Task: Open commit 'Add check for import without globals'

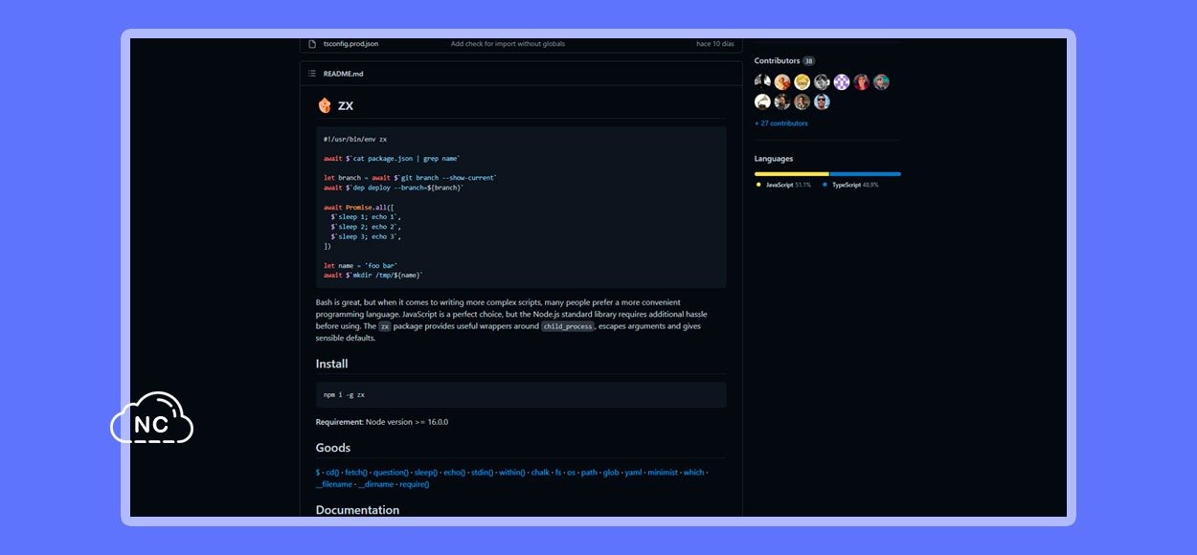Action: [508, 44]
